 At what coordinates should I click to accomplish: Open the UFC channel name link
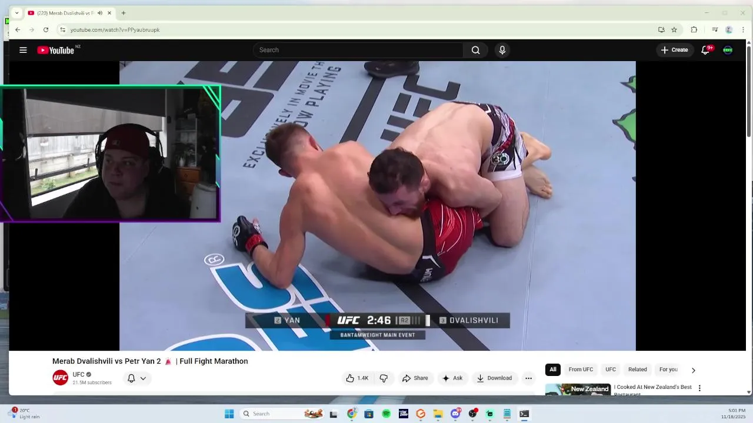pyautogui.click(x=78, y=374)
